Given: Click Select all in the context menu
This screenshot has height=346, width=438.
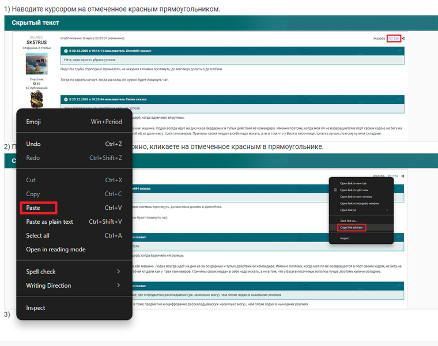Looking at the screenshot, I should coord(37,235).
